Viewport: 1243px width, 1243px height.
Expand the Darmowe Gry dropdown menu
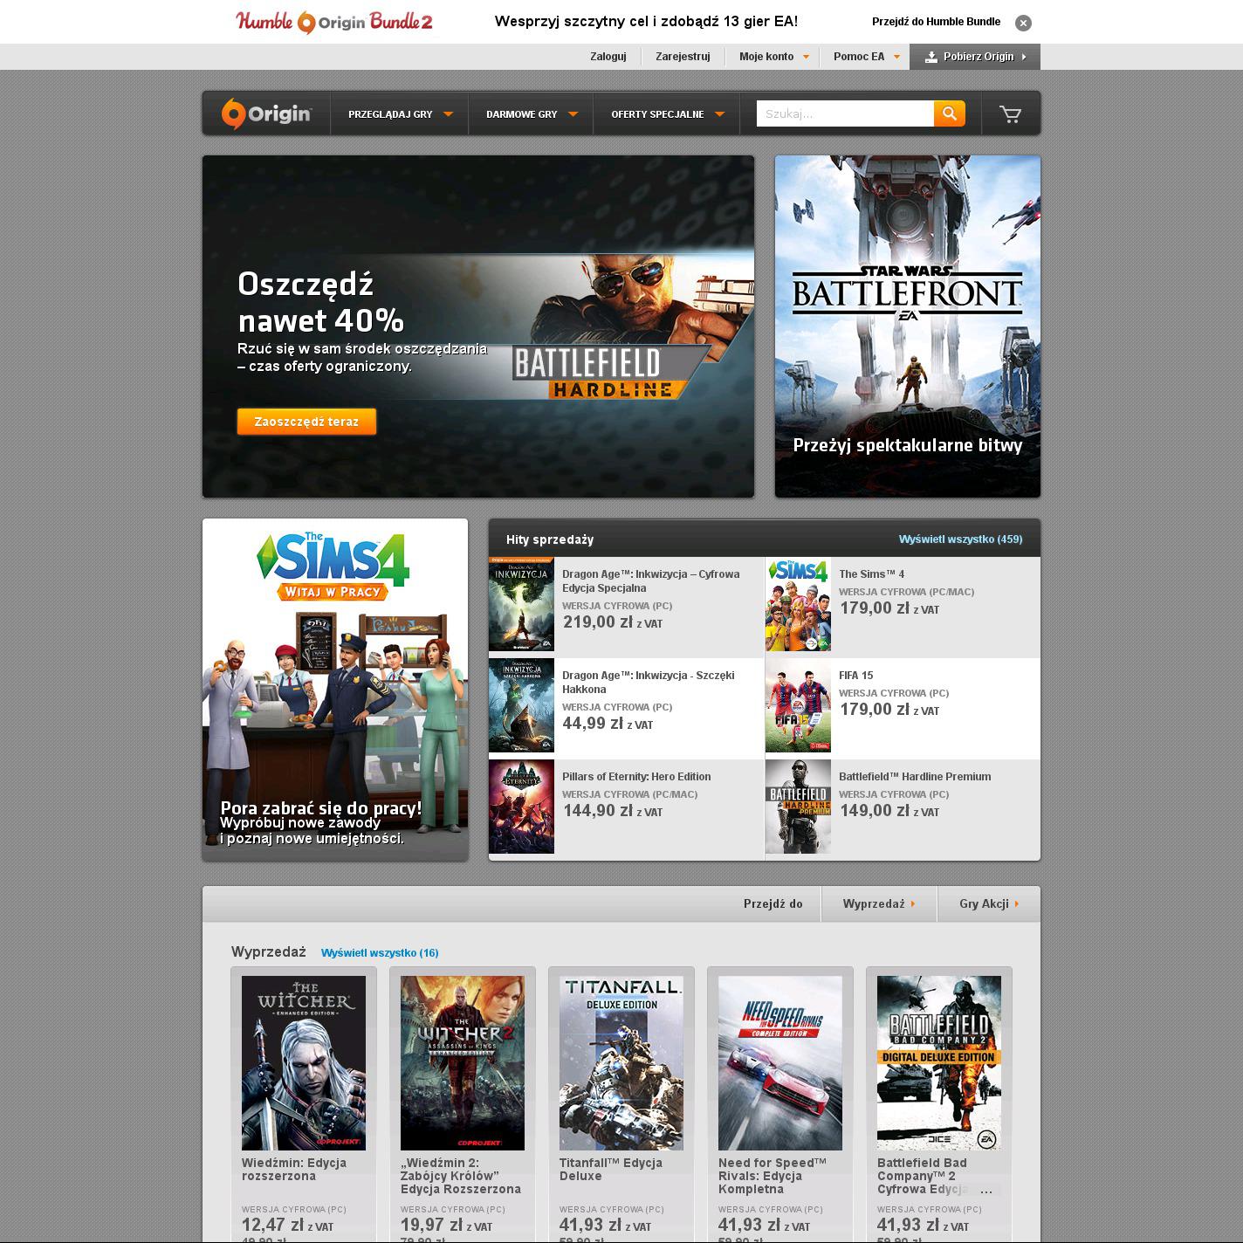[531, 114]
